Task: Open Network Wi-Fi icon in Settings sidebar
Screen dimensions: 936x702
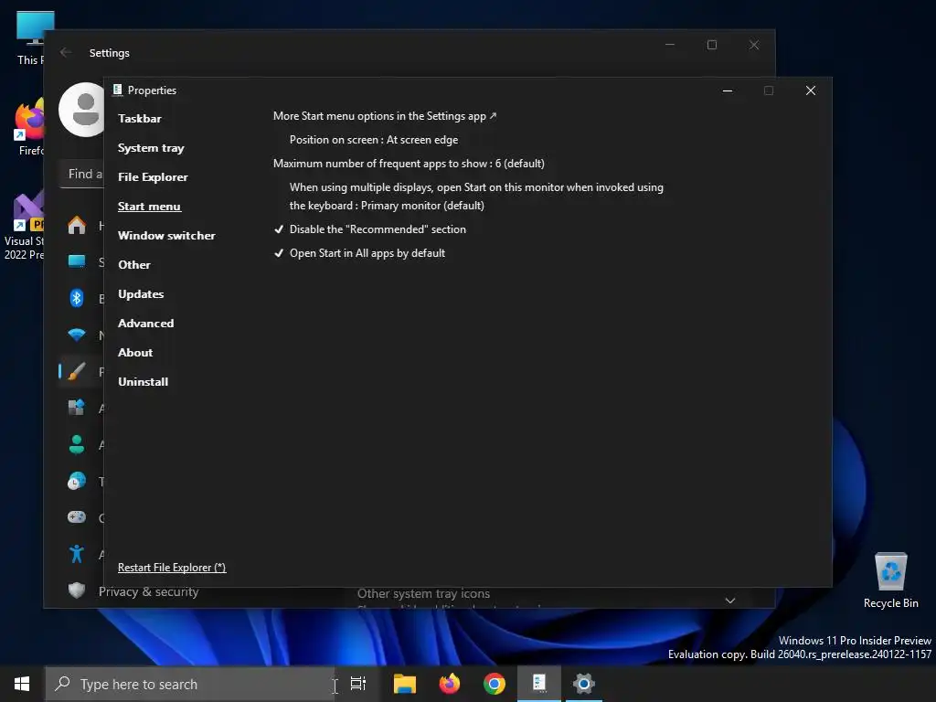Action: (x=77, y=335)
